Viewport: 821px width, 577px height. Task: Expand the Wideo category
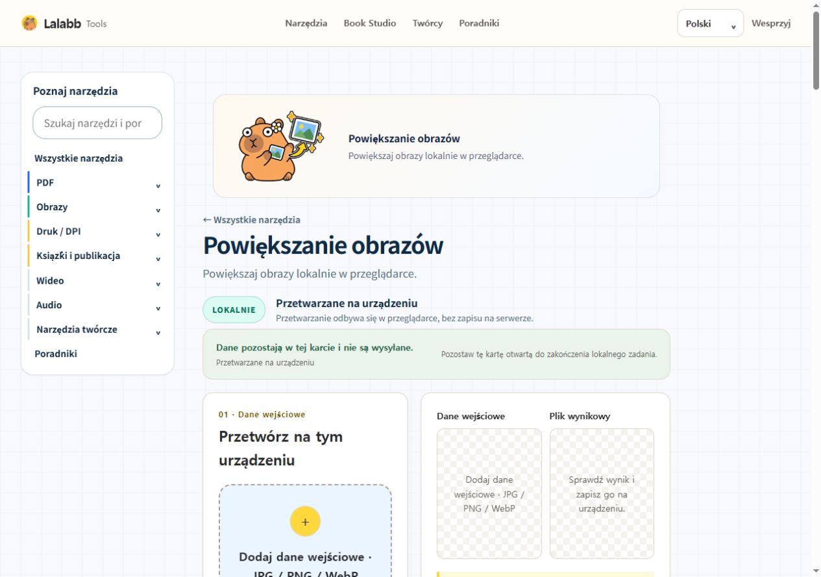(97, 281)
